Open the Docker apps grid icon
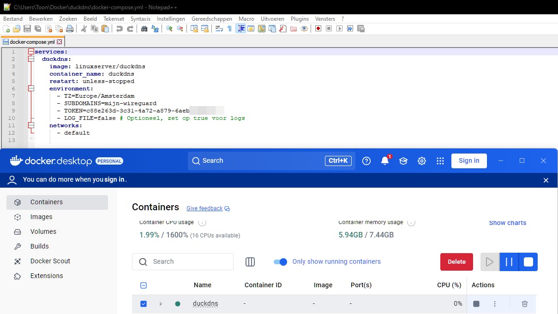Screen dimensions: 558x314 pyautogui.click(x=440, y=161)
